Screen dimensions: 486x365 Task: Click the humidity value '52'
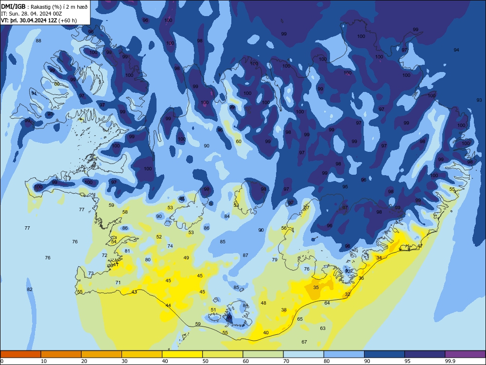159,237
